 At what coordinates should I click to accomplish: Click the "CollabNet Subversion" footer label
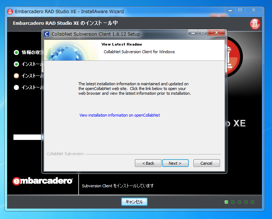point(65,154)
